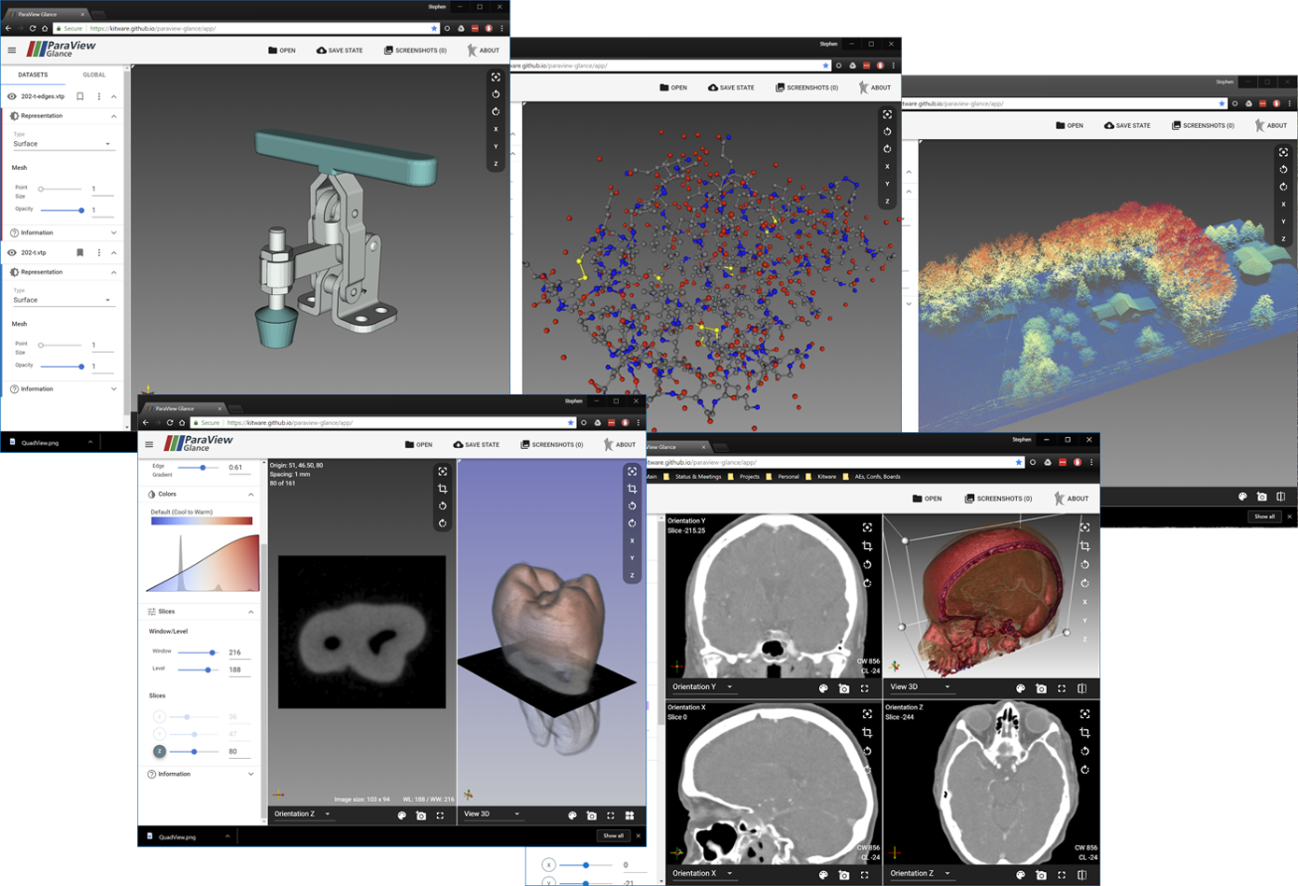Click the Cool to Warm color gradient bar
The height and width of the screenshot is (886, 1298).
202,521
